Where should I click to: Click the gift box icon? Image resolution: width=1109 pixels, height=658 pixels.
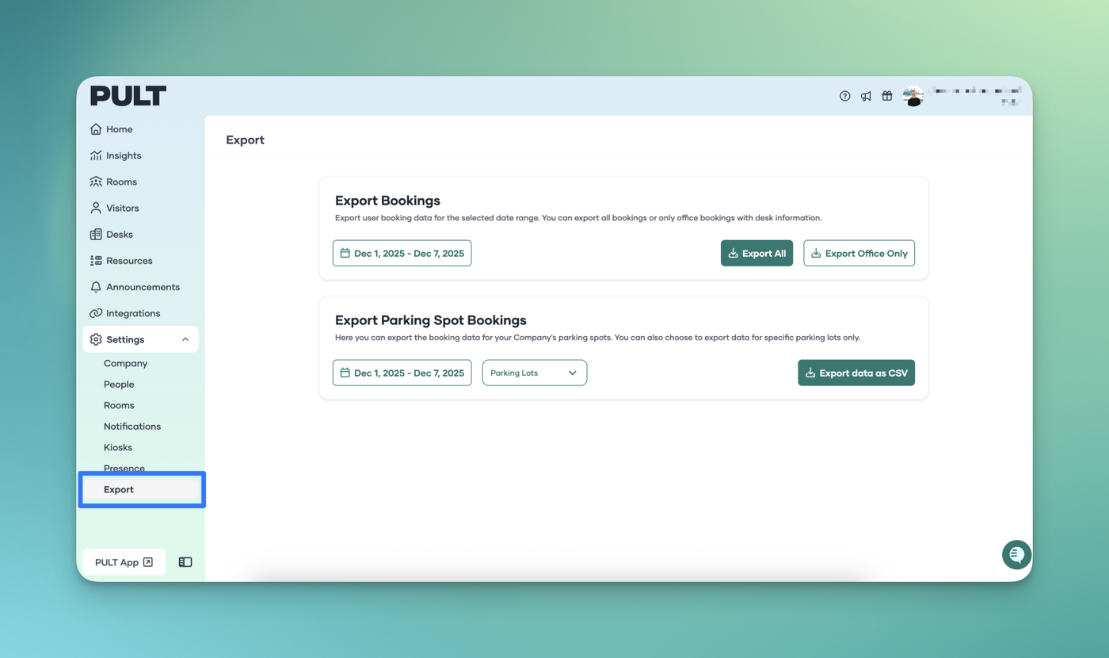point(887,96)
